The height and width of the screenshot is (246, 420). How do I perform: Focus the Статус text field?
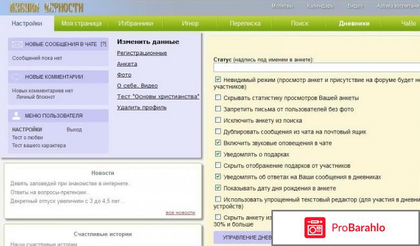317,67
